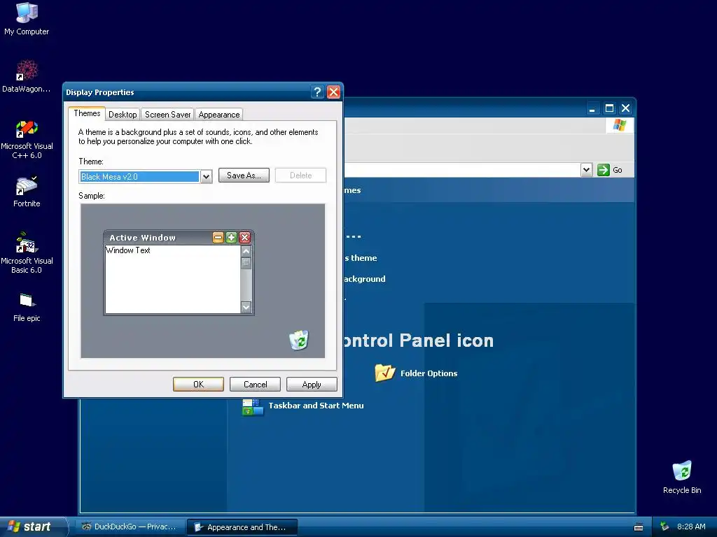
Task: Open My Computer desktop icon
Action: point(27,19)
